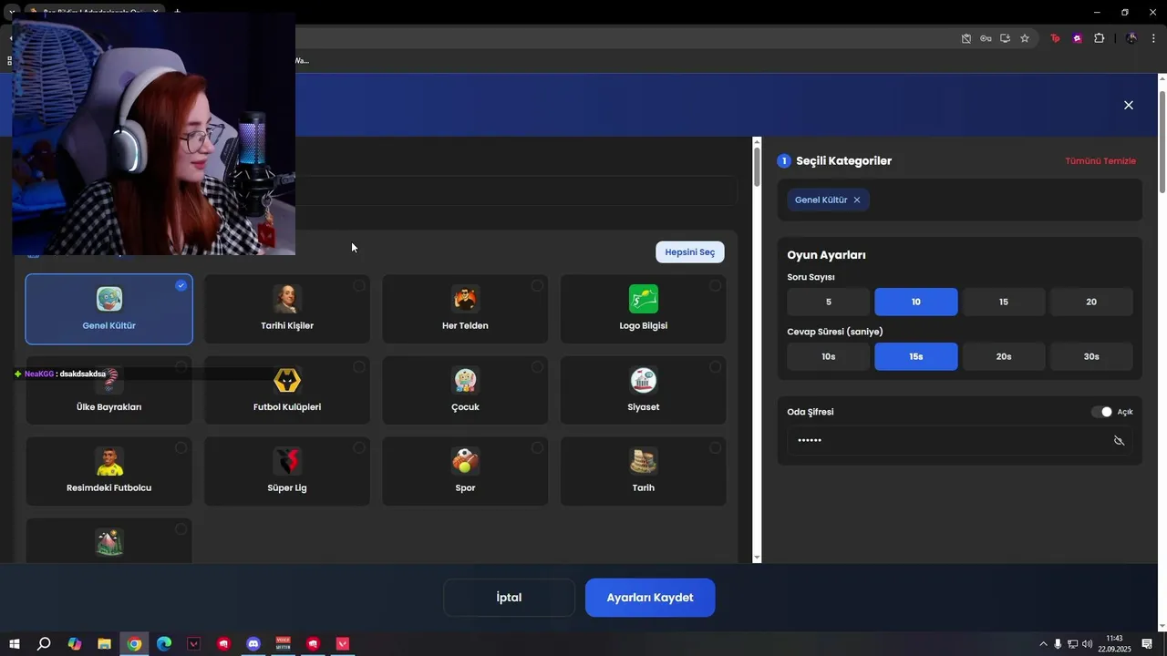Screen dimensions: 1167x656
Task: Click the install app icon in address bar
Action: click(1005, 38)
